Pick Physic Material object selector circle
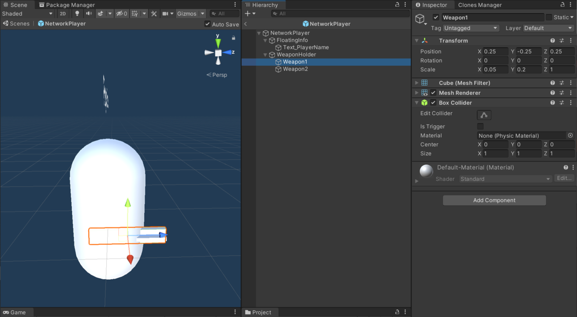 (x=570, y=136)
